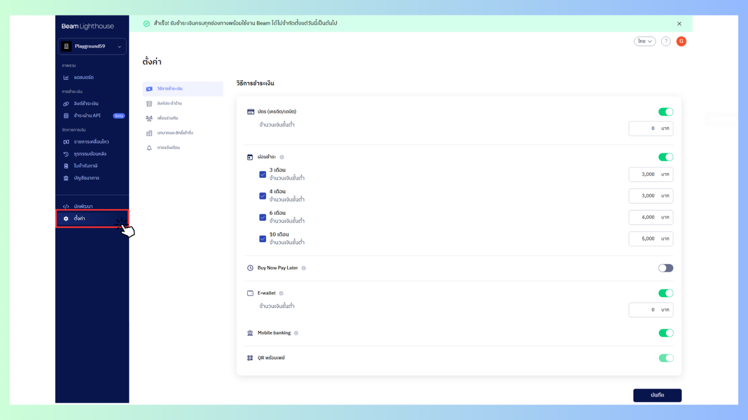
Task: Click the QR code icon beside QR พร้อมเพย์
Action: (250, 358)
